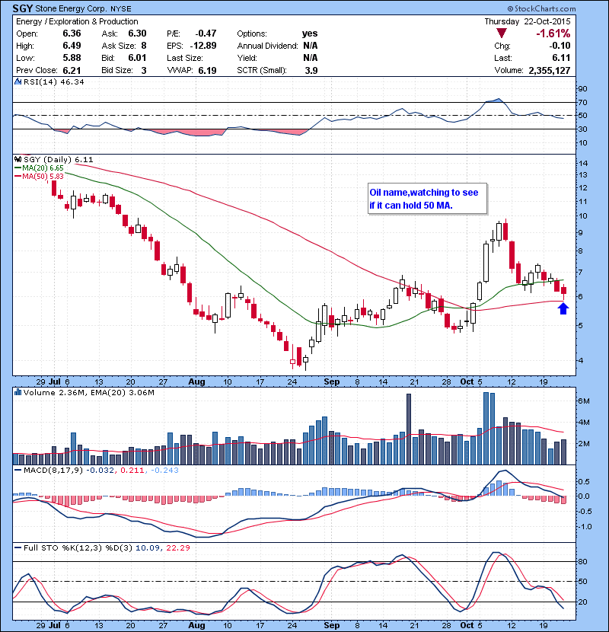This screenshot has height=632, width=609.
Task: Select the red MA(50) legend line marker
Action: 18,176
